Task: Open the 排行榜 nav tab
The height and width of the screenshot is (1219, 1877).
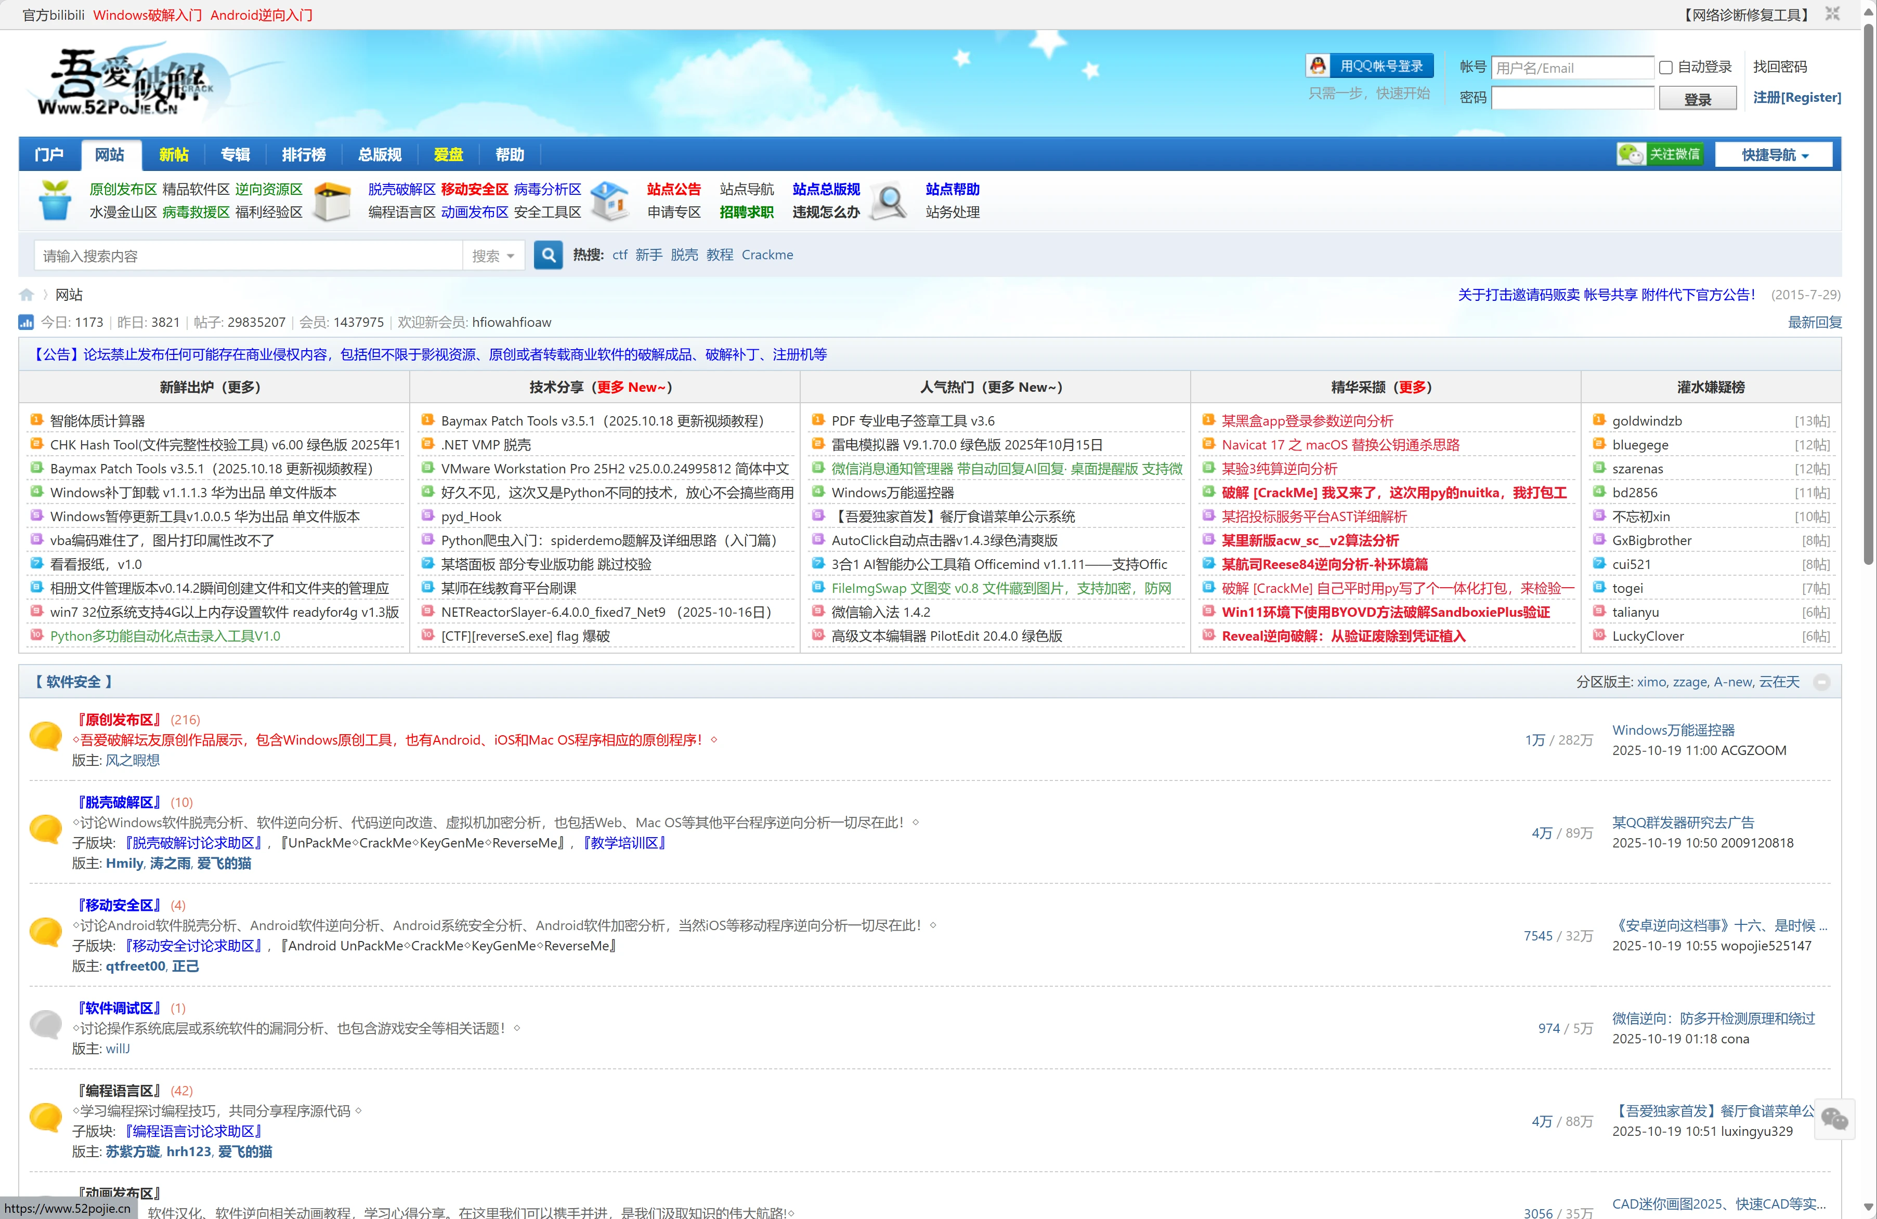Action: click(304, 154)
